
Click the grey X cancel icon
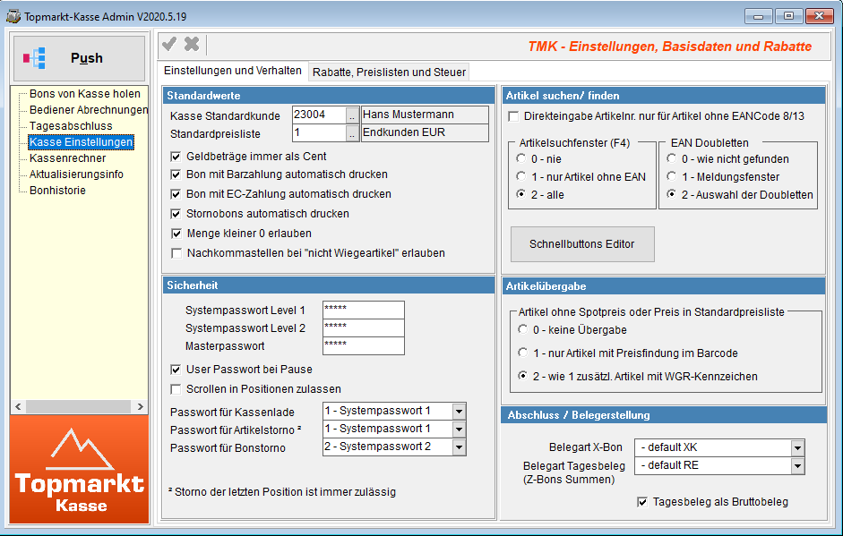pos(192,45)
